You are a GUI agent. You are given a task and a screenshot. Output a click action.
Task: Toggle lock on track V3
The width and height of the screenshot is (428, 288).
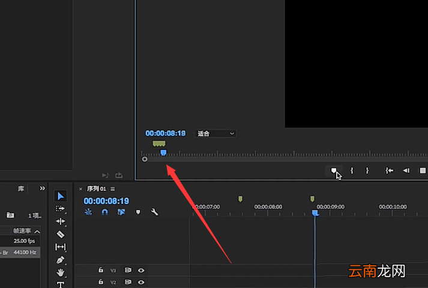(101, 270)
